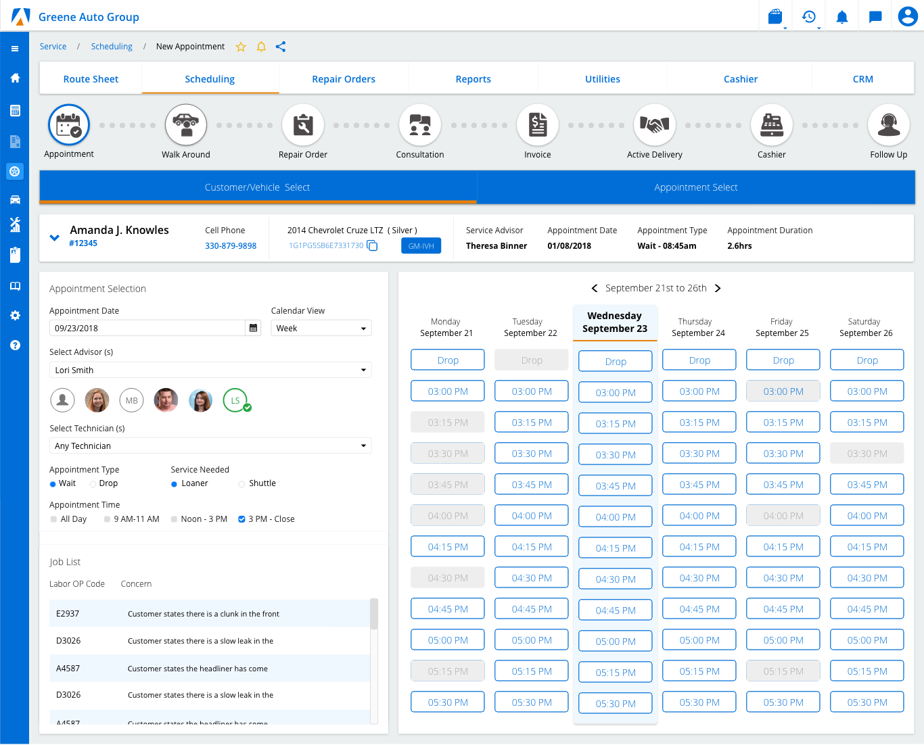Image resolution: width=924 pixels, height=745 pixels.
Task: Pick the 04:15 PM slot on Monday
Action: [x=448, y=547]
